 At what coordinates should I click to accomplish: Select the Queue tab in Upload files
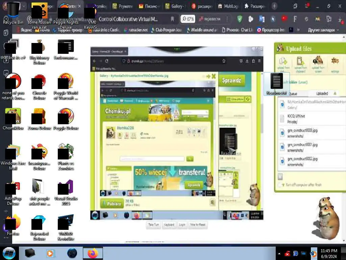pyautogui.click(x=293, y=94)
